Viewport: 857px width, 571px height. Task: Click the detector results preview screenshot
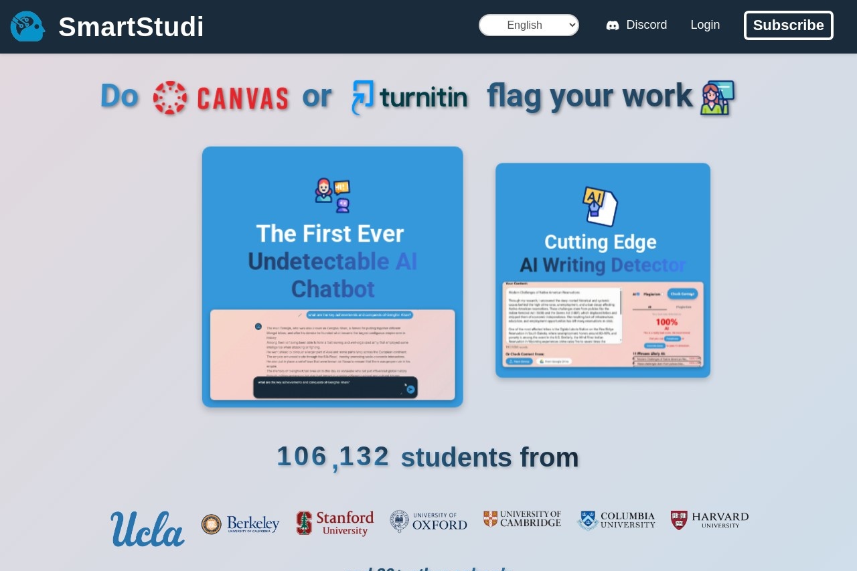click(603, 324)
